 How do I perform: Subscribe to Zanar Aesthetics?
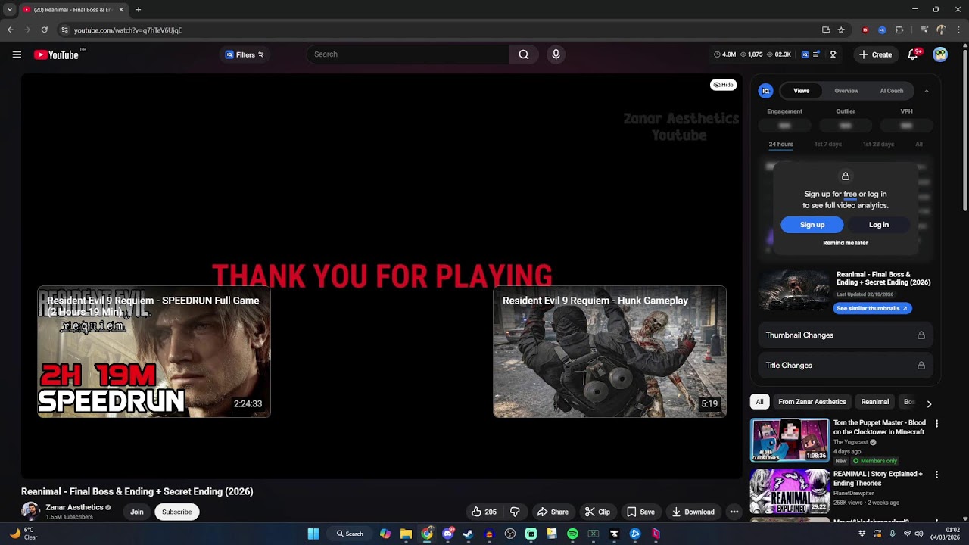(177, 512)
